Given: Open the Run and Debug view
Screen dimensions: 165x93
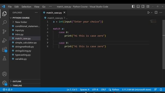Looking at the screenshot, I should (x=4, y=40).
